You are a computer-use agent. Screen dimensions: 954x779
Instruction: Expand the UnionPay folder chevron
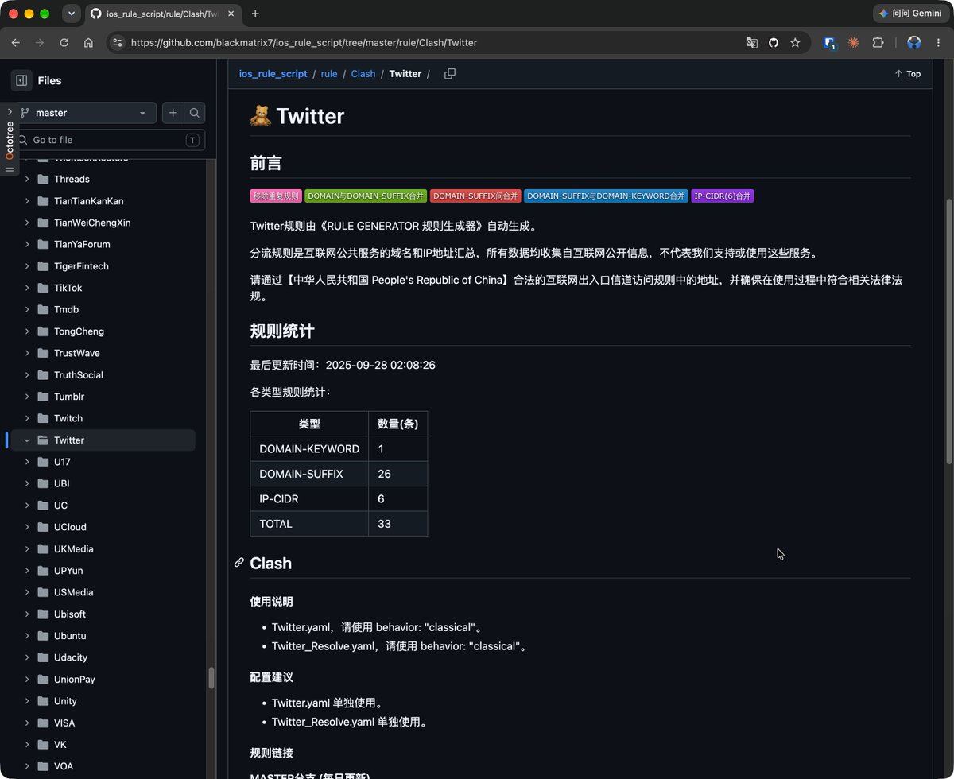(x=27, y=680)
